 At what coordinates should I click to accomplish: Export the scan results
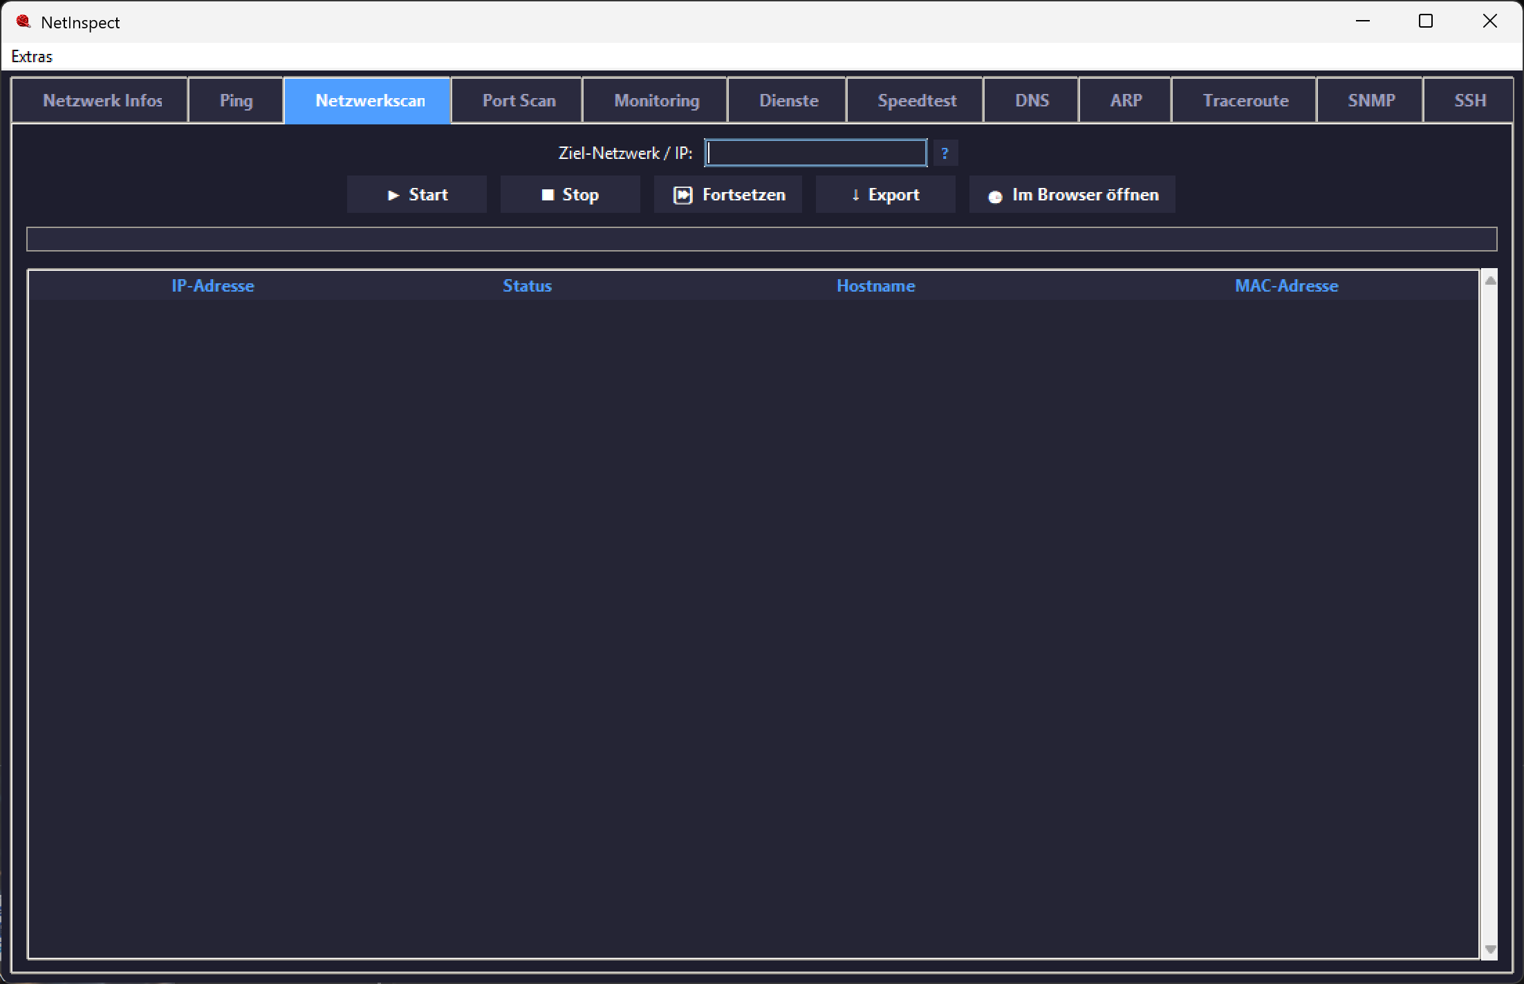coord(886,195)
